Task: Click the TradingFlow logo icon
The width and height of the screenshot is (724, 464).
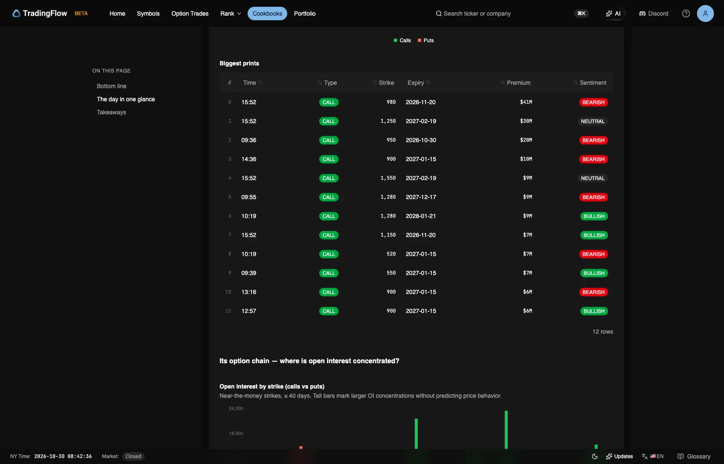Action: (x=16, y=13)
